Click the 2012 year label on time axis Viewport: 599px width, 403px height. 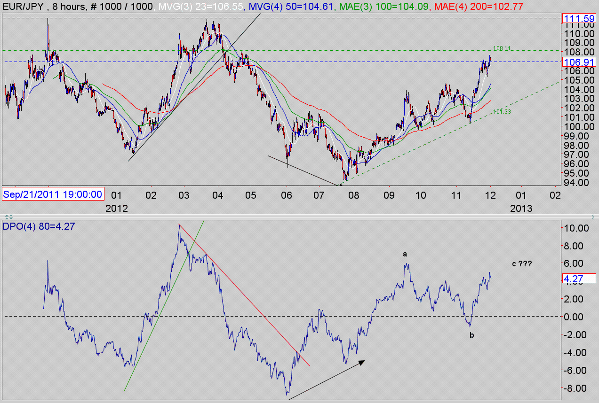(x=117, y=209)
